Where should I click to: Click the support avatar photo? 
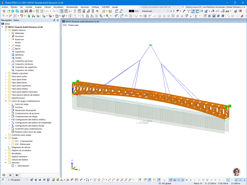237,172
